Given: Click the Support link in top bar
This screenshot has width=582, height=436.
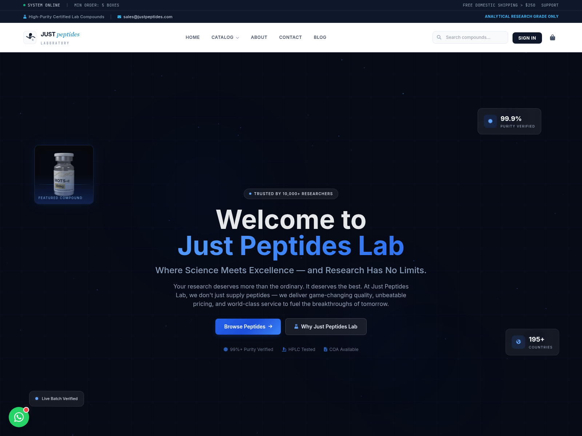Looking at the screenshot, I should pos(550,5).
